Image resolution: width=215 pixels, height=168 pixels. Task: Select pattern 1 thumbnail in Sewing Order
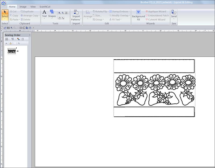(12, 51)
